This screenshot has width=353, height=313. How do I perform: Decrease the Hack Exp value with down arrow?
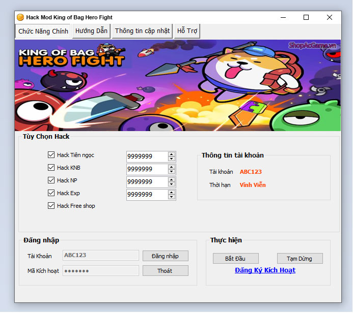172,197
